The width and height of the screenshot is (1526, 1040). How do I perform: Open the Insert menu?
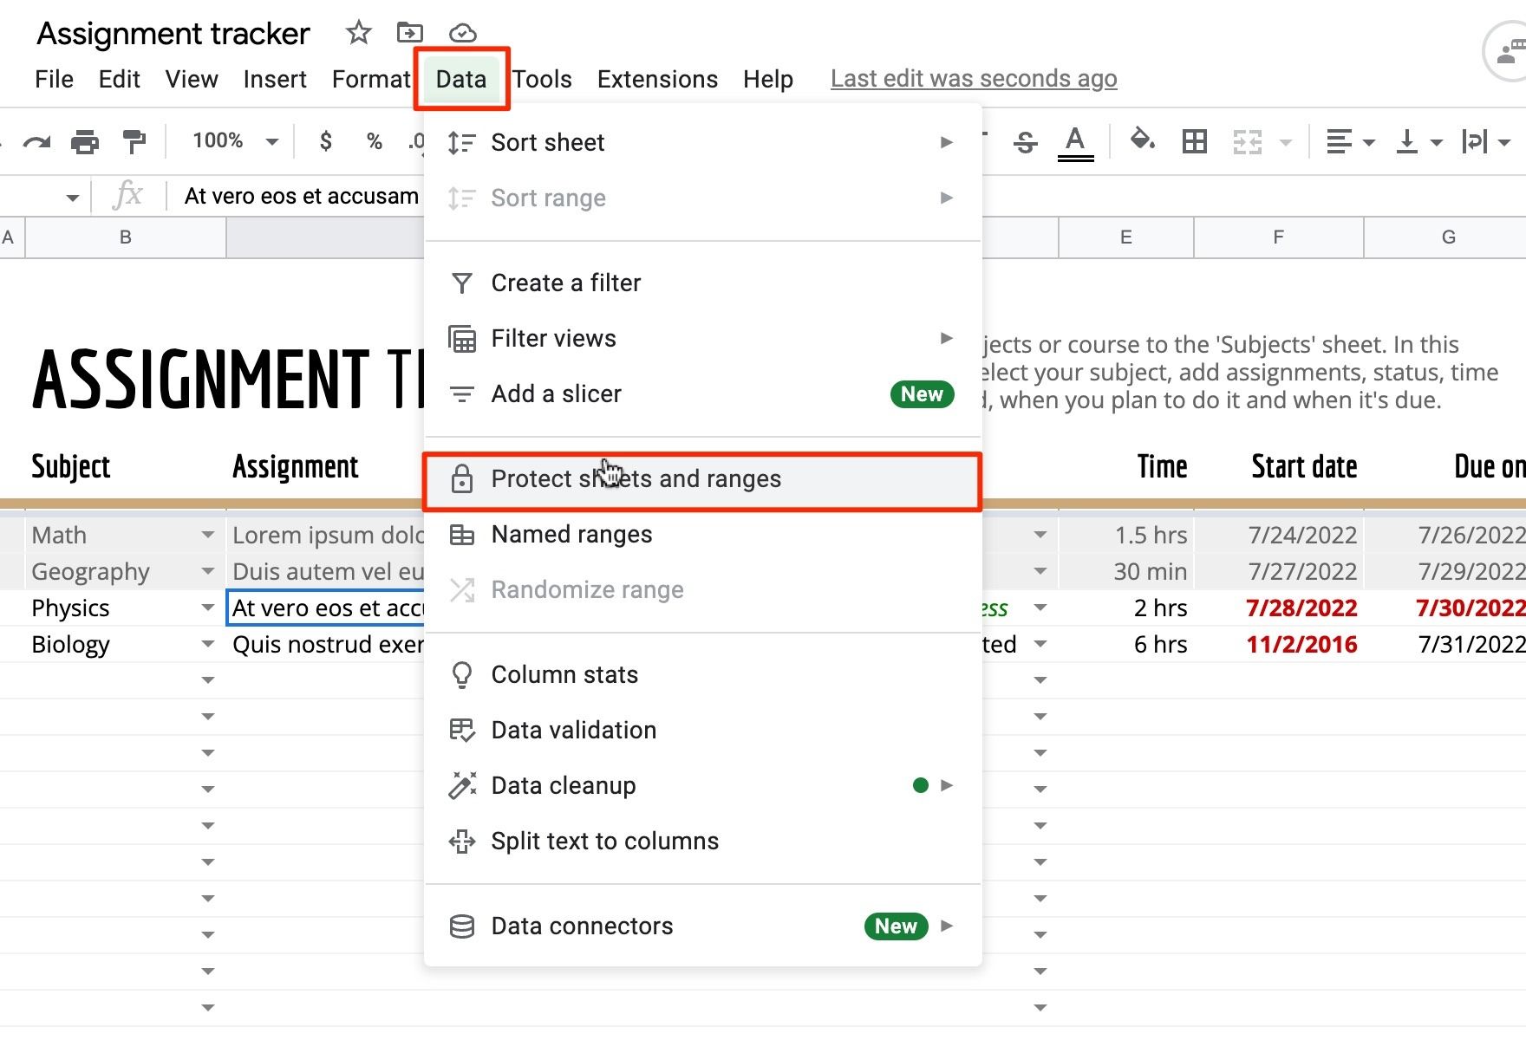tap(275, 79)
